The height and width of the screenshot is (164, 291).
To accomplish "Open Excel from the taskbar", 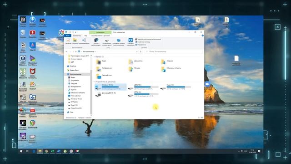I will tap(53, 151).
